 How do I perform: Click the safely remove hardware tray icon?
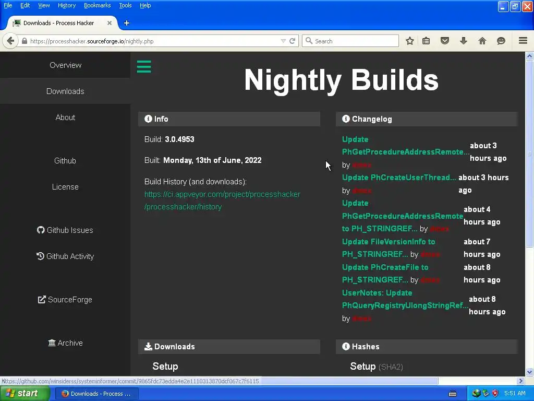click(x=486, y=393)
